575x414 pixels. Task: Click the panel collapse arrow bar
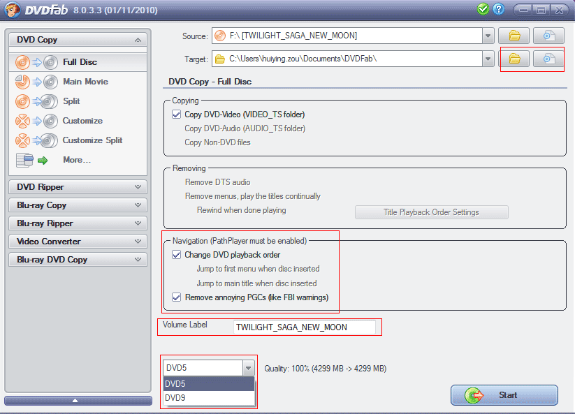coord(78,401)
